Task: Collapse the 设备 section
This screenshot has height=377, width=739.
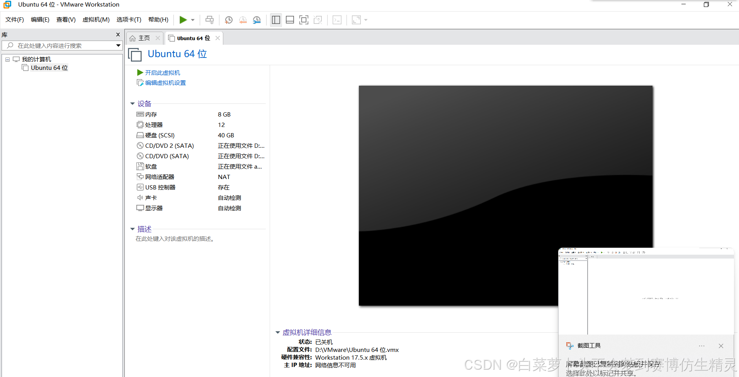Action: tap(133, 104)
